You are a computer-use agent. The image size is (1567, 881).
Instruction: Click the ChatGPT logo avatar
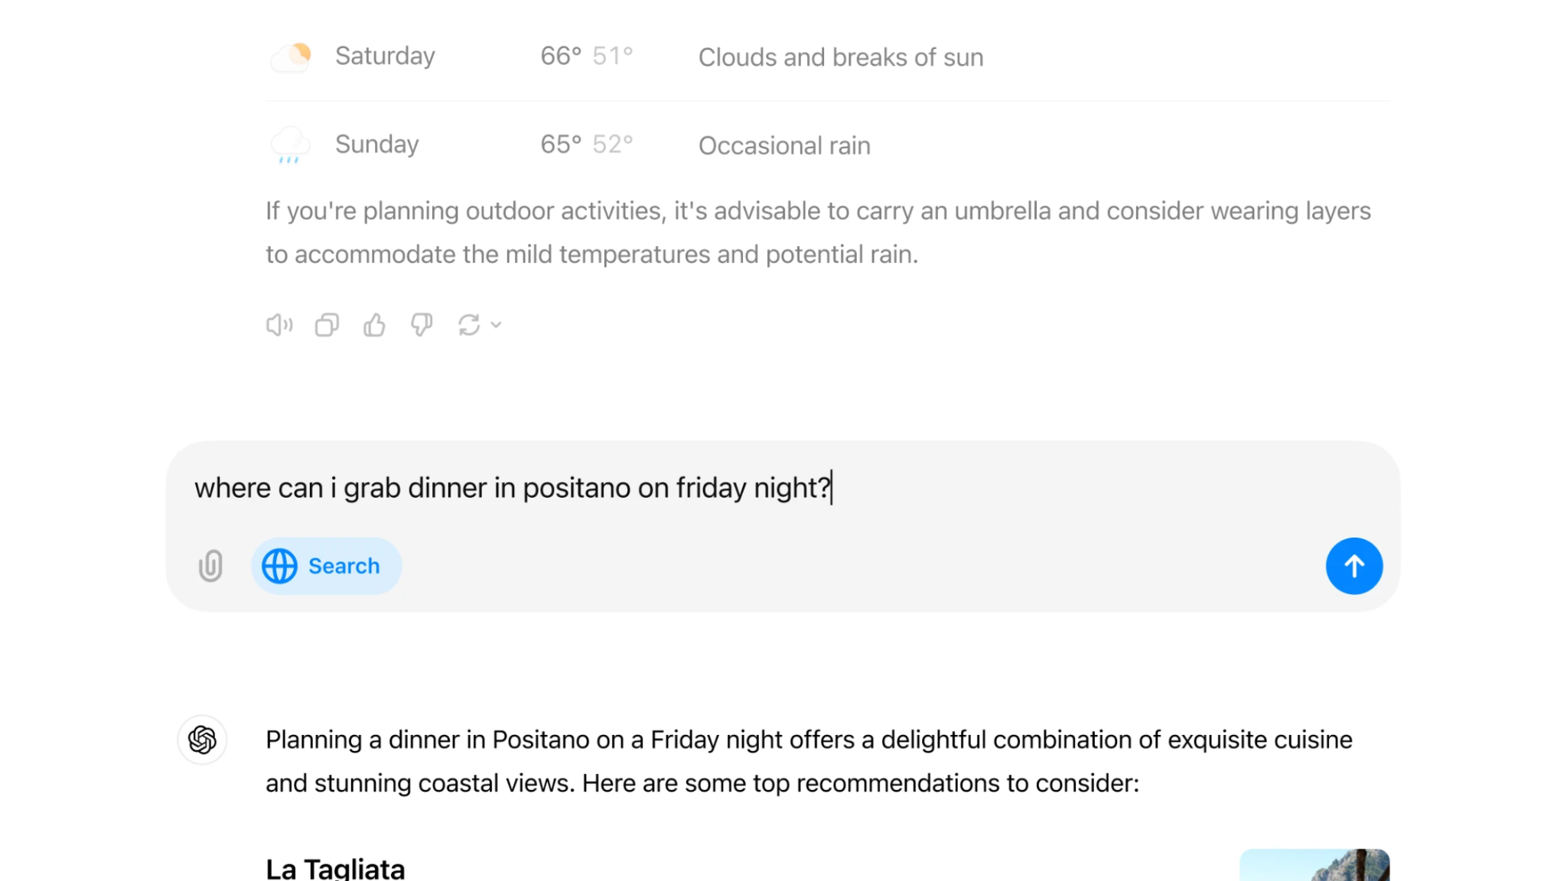point(202,740)
